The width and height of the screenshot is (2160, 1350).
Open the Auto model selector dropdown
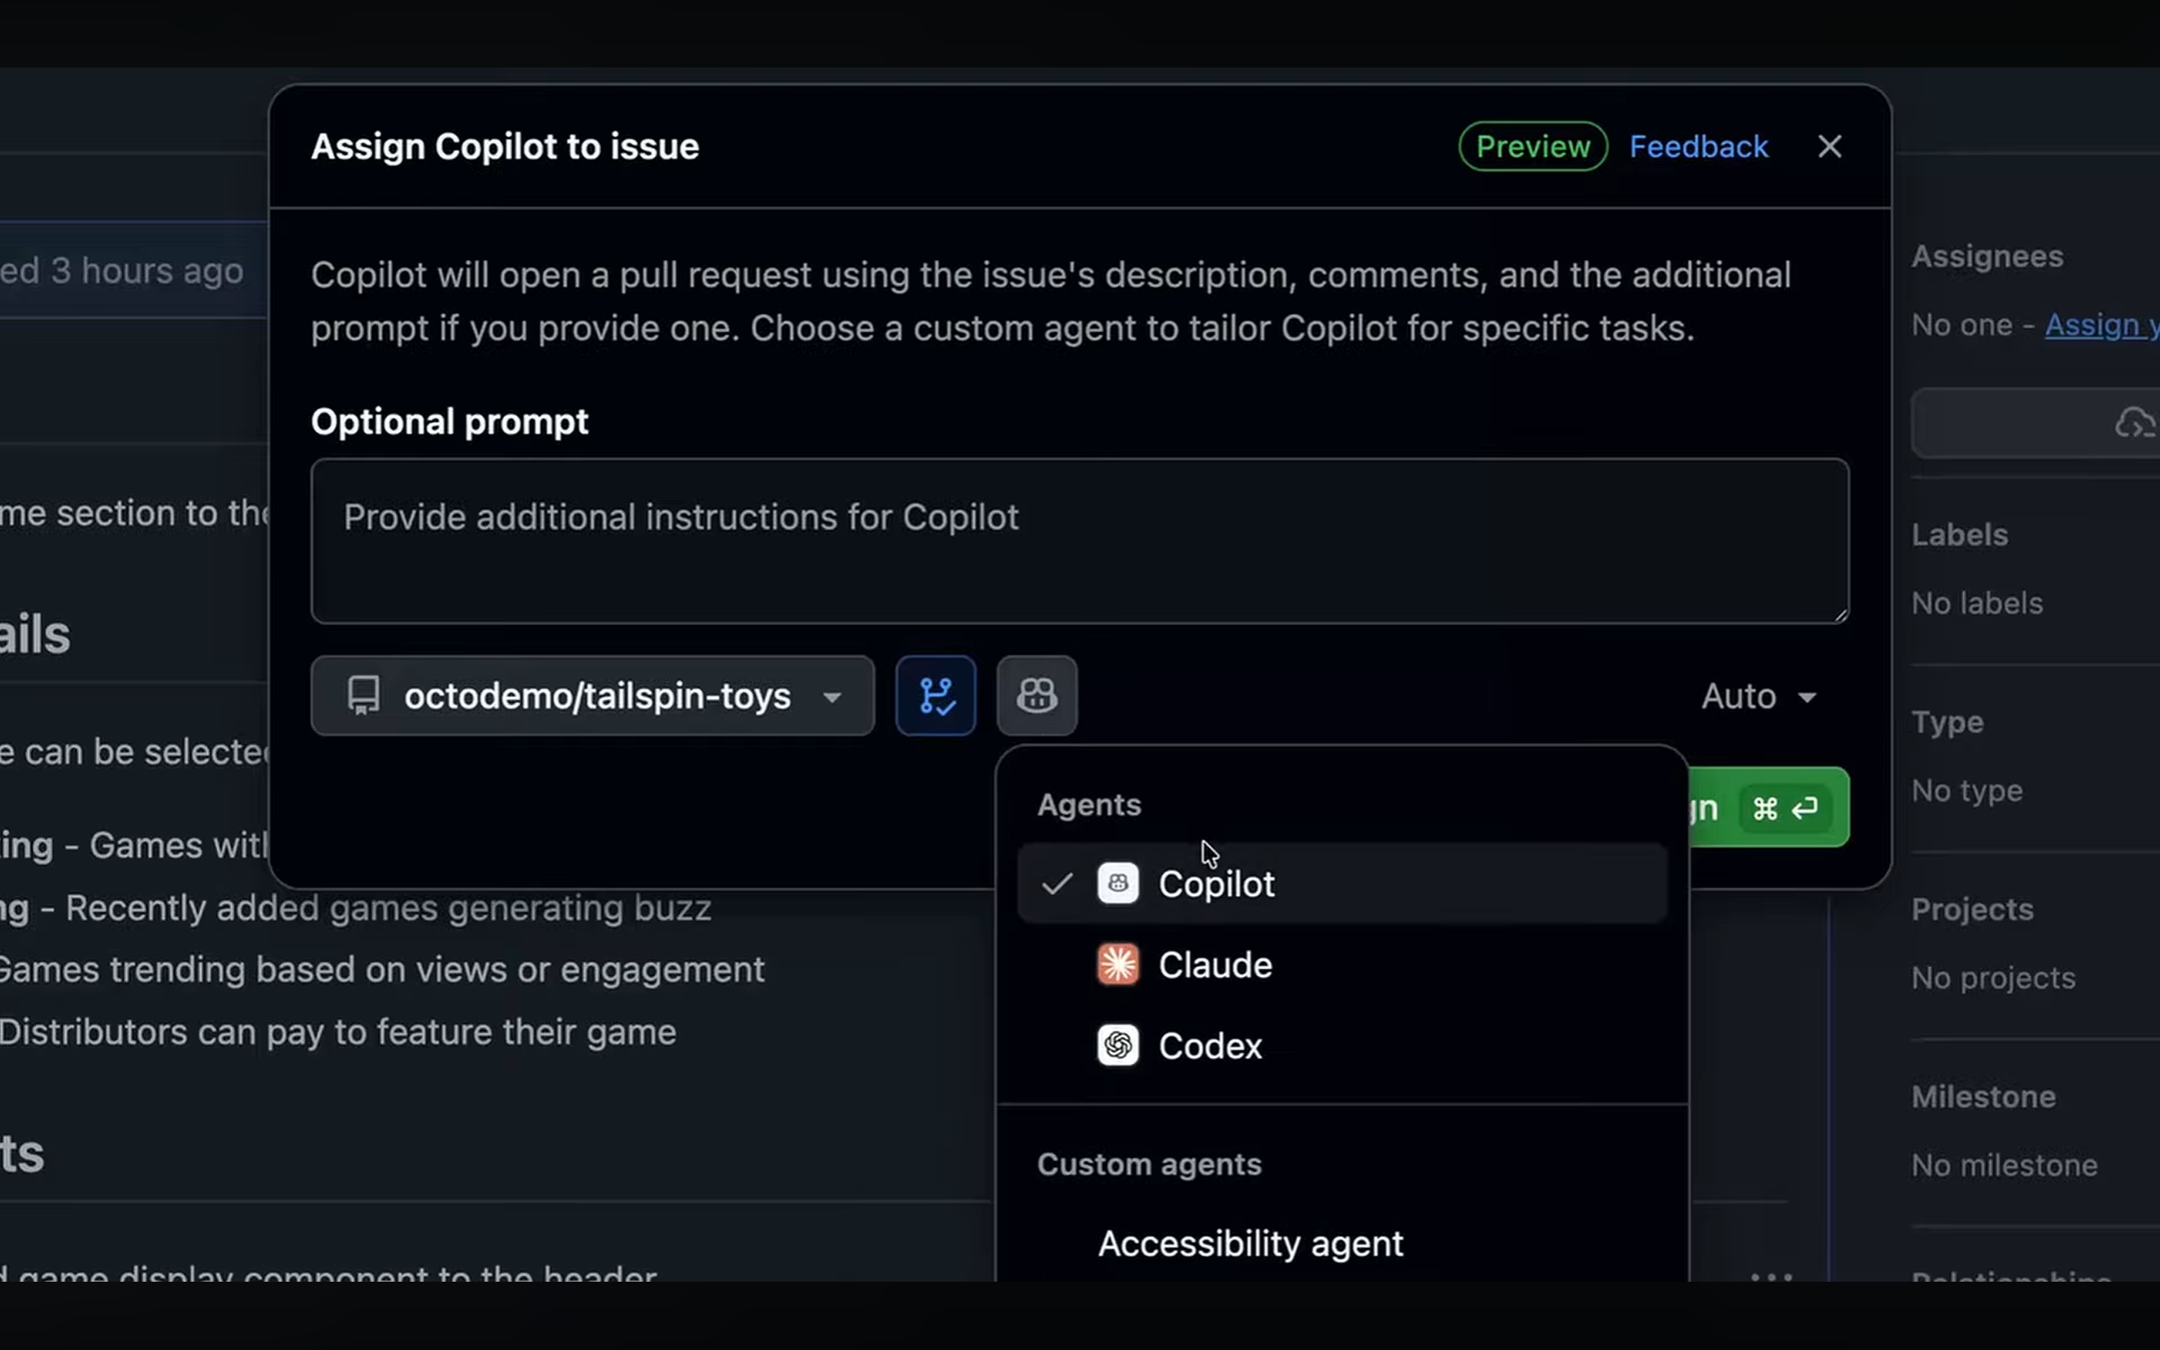pyautogui.click(x=1760, y=695)
